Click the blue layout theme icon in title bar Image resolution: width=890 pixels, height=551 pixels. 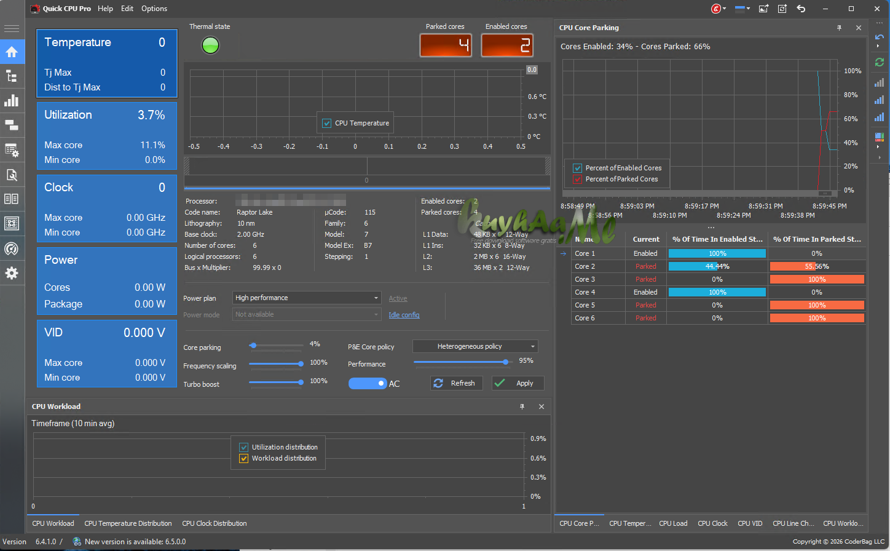(739, 9)
